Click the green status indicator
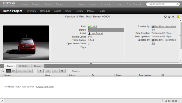The width and height of the screenshot is (182, 103). tap(89, 29)
